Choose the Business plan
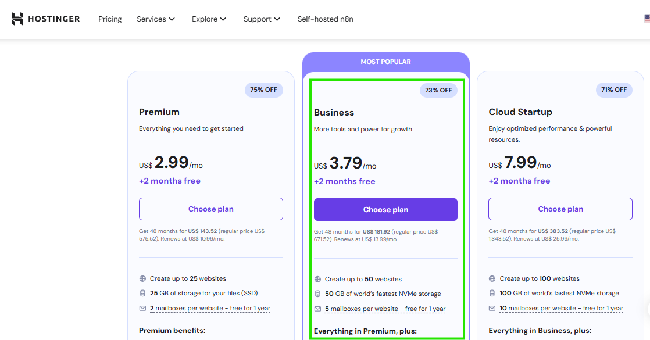The height and width of the screenshot is (340, 650). (x=385, y=210)
